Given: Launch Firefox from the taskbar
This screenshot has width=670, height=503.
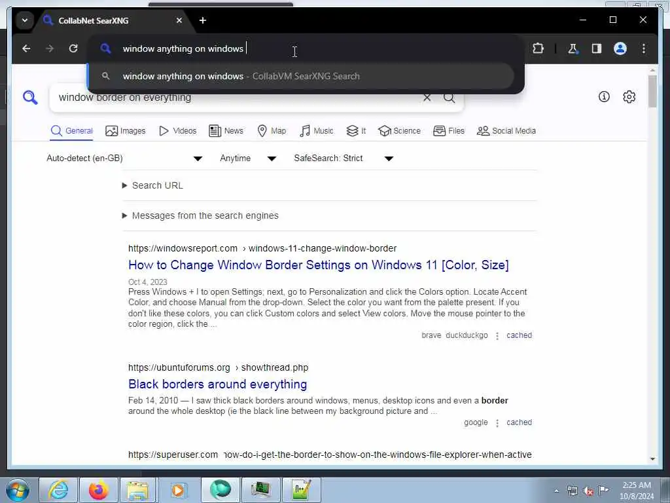Looking at the screenshot, I should click(x=98, y=490).
